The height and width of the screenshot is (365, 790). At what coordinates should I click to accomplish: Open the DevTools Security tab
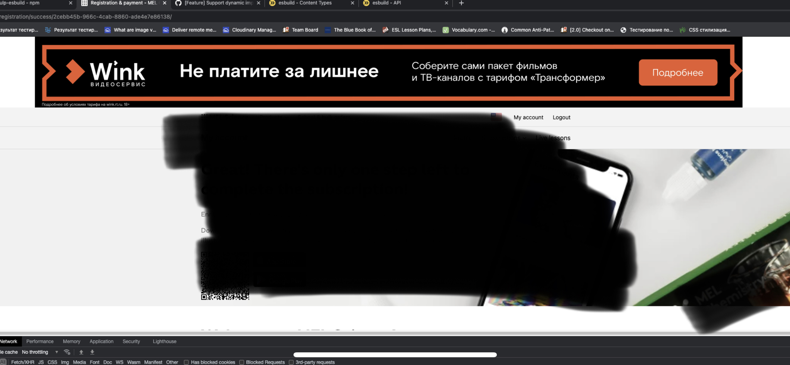tap(131, 341)
